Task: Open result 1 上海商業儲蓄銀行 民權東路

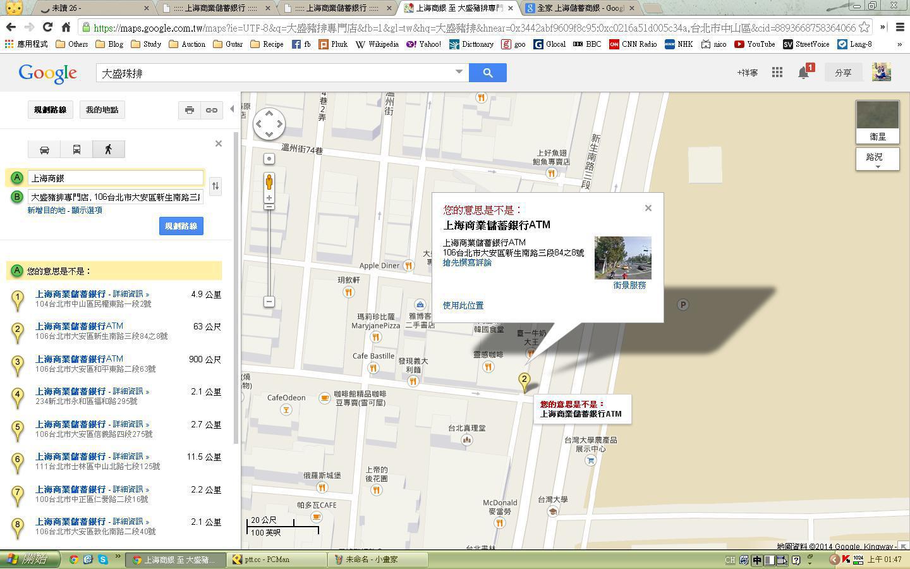Action: (x=70, y=294)
